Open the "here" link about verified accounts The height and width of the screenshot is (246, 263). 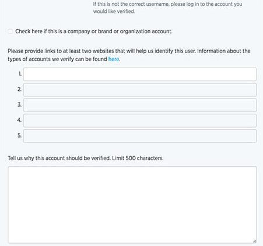114,59
